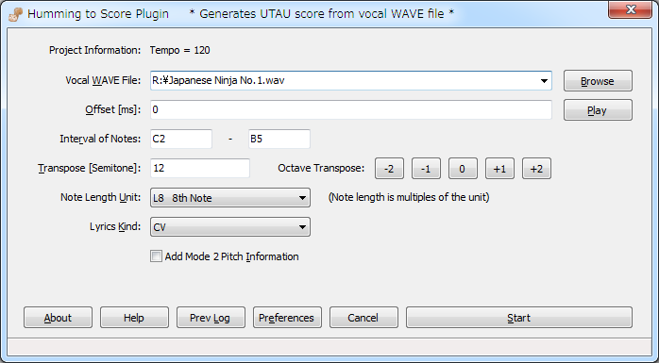Screen dimensions: 659x363
Task: Click Browse to choose a WAVE file
Action: pos(598,81)
